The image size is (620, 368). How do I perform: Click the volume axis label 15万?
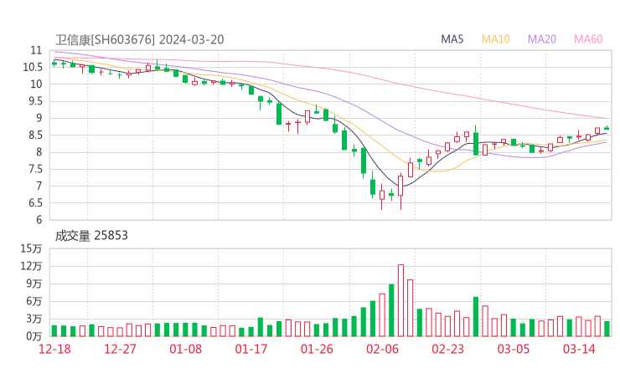point(31,248)
